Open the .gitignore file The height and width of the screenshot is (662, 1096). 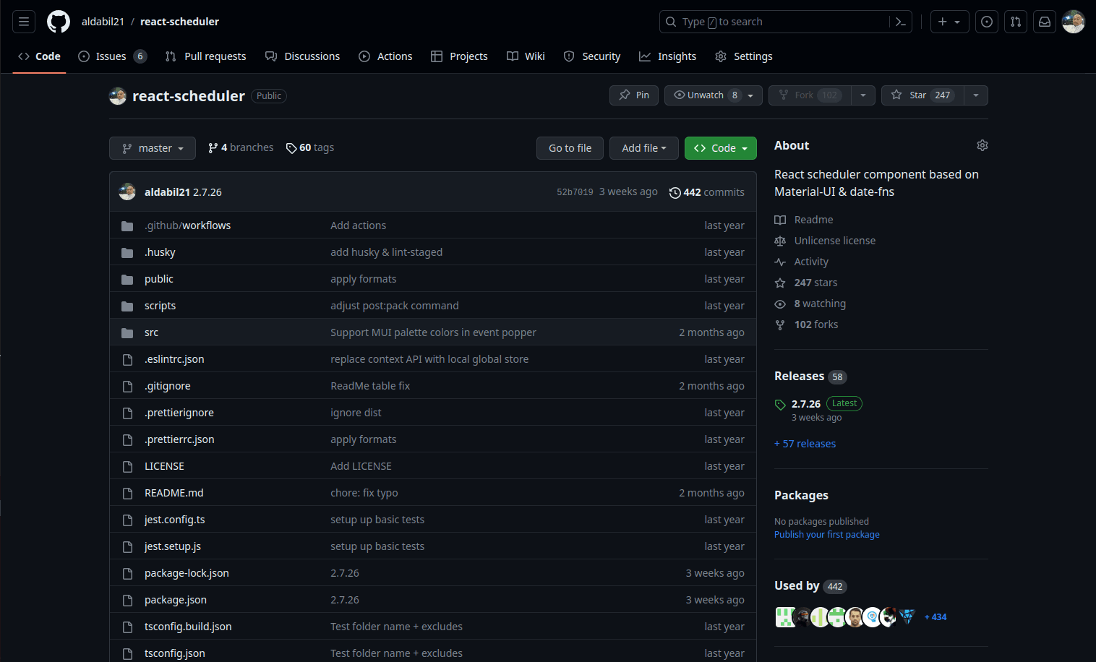pyautogui.click(x=168, y=386)
